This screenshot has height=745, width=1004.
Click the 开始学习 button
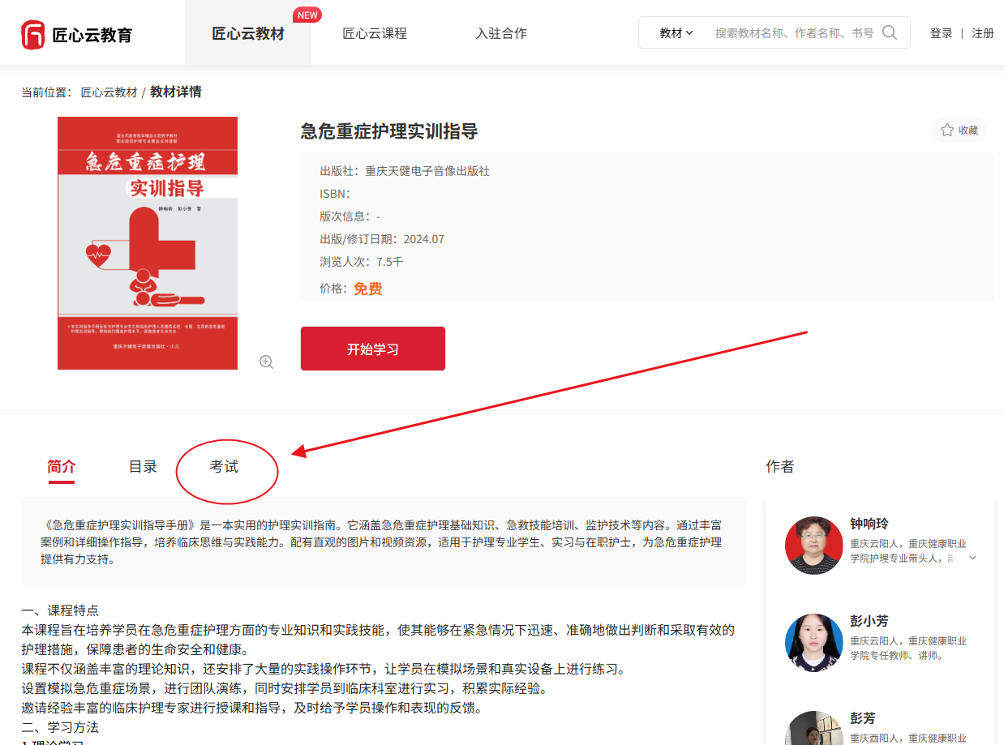(x=373, y=349)
